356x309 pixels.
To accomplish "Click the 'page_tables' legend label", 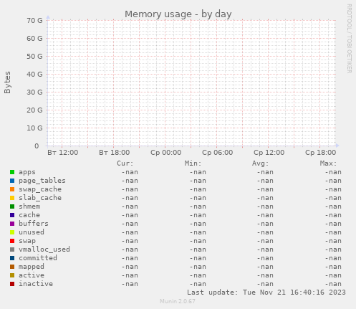I will coord(42,181).
